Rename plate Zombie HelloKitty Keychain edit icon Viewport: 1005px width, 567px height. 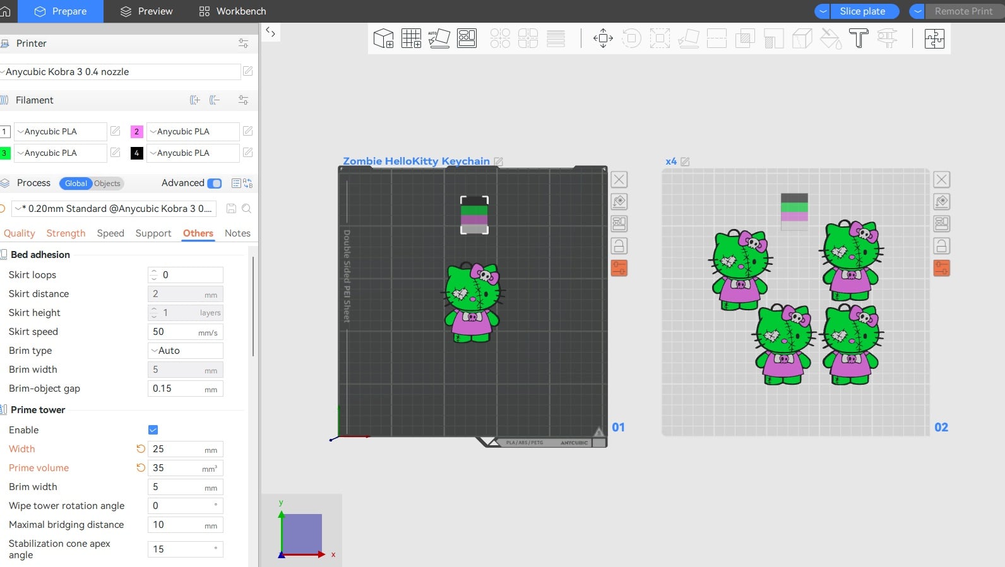pos(499,161)
